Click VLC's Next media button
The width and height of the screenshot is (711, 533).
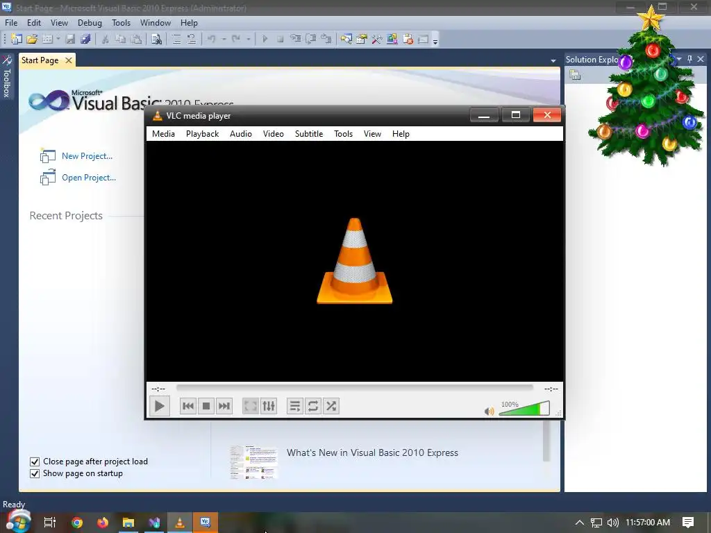point(224,405)
